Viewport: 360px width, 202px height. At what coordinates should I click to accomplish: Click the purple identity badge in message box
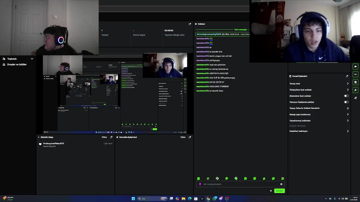(x=200, y=184)
